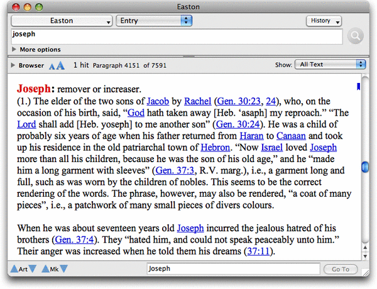
Task: Click the blue bookmark marker icon
Action: (358, 87)
